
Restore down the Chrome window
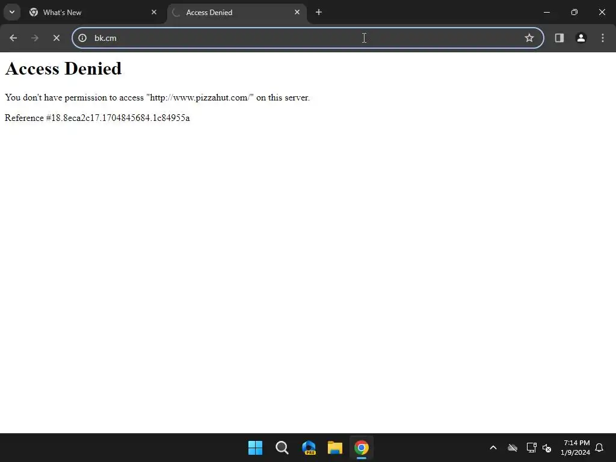pos(574,12)
